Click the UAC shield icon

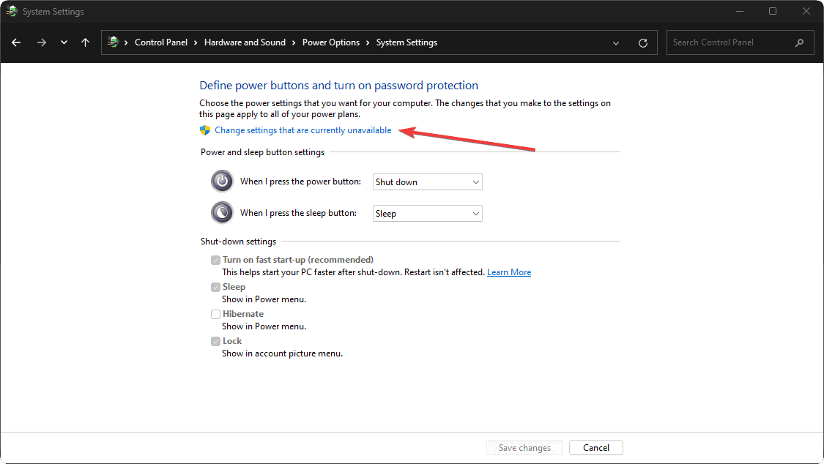click(204, 130)
